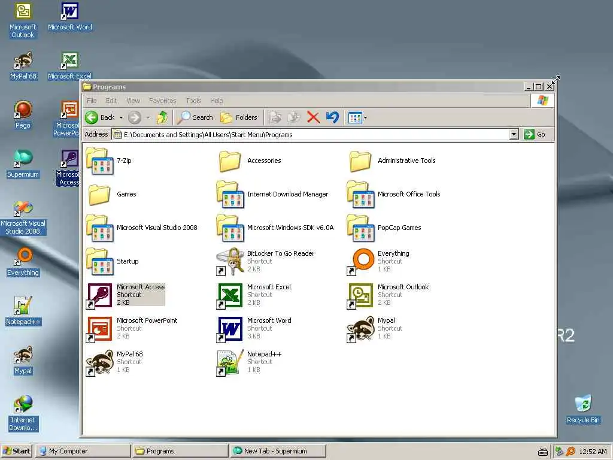Select MyPal 68 desktop icon

(23, 66)
